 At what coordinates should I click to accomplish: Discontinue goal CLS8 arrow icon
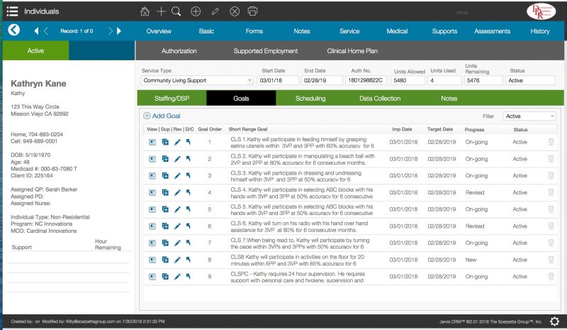(188, 260)
